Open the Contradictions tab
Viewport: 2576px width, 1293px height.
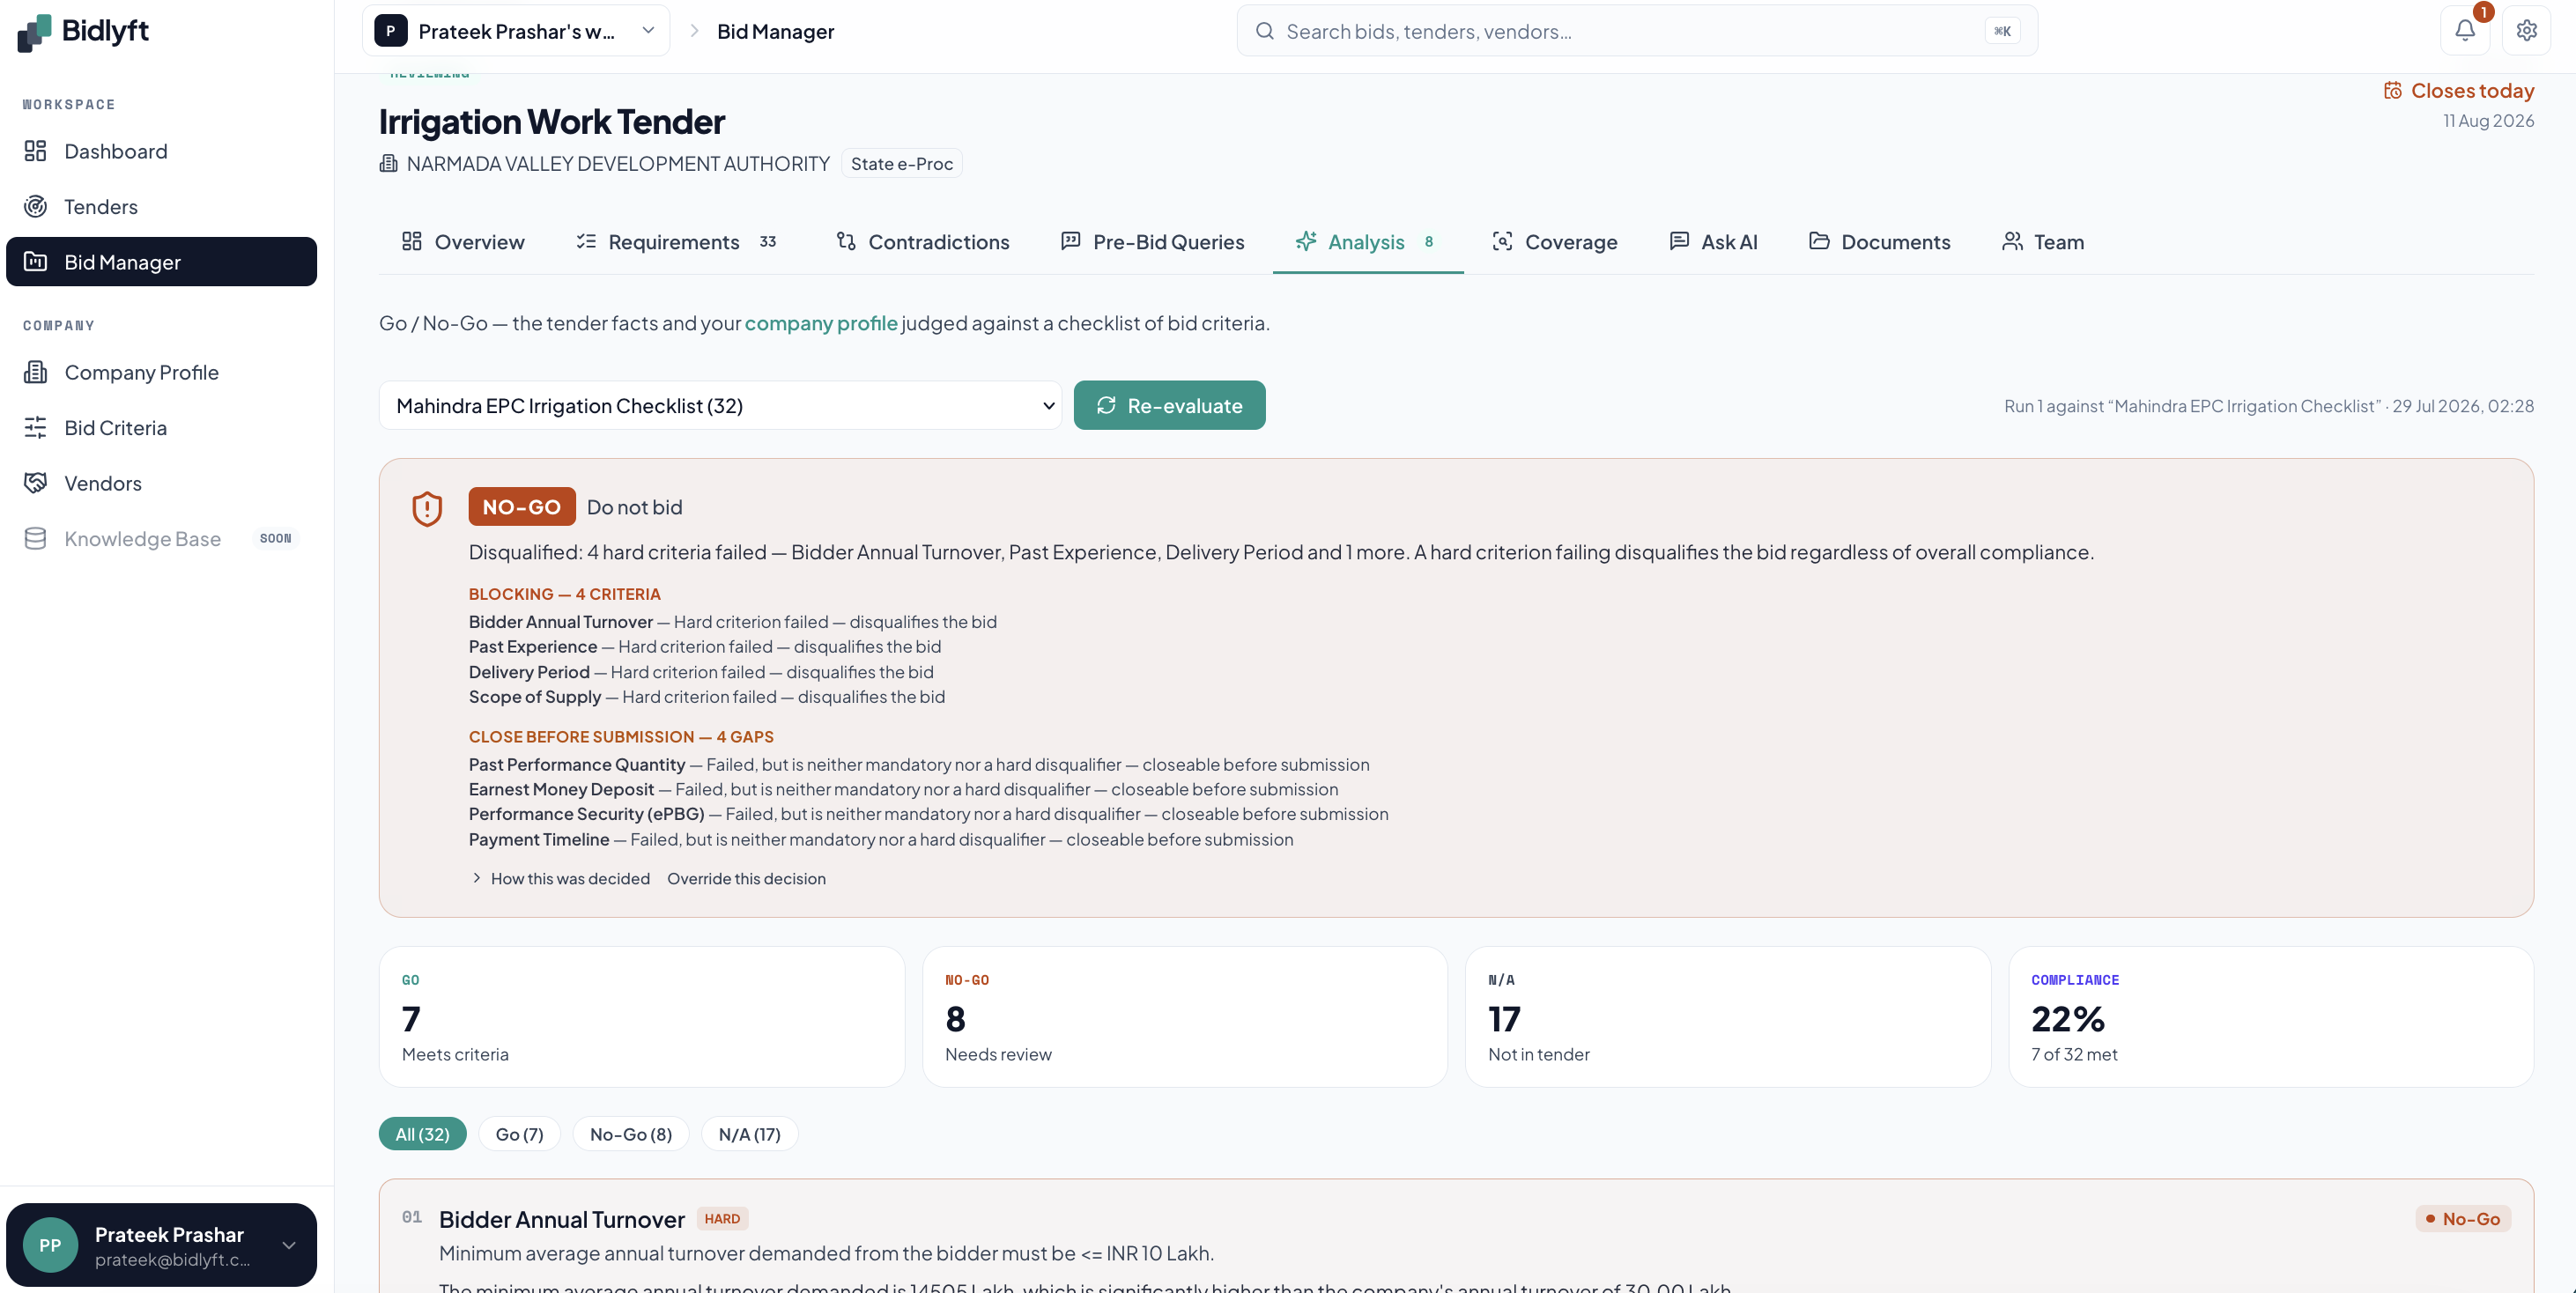tap(923, 242)
